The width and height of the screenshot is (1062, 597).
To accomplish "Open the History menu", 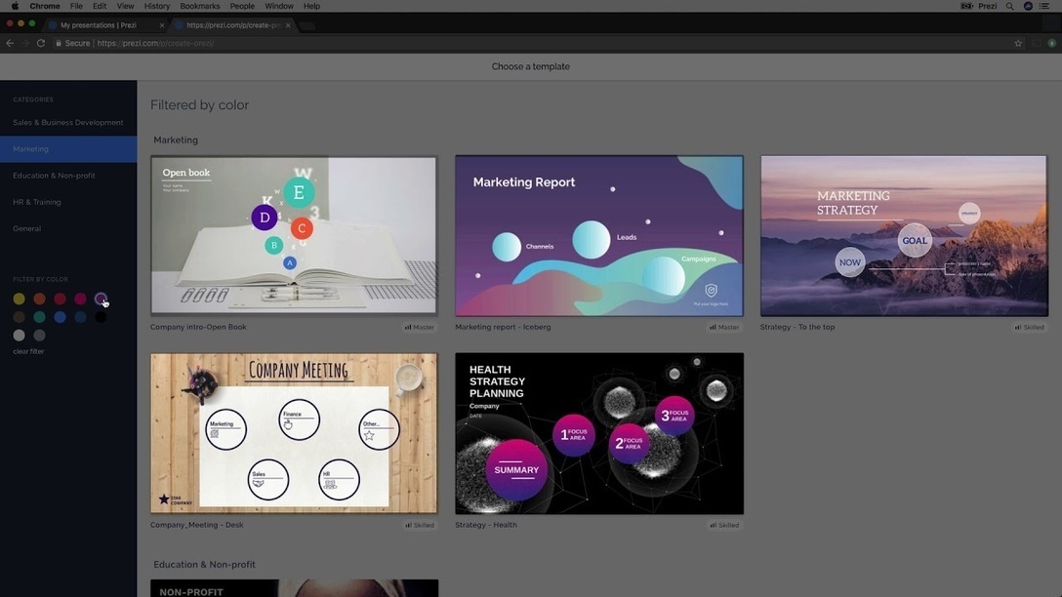I will 156,6.
